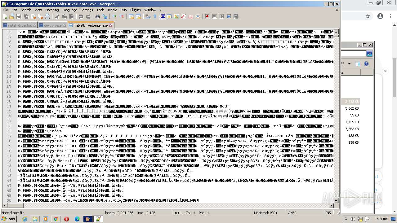Open Find with the binoculars icon

[97, 16]
